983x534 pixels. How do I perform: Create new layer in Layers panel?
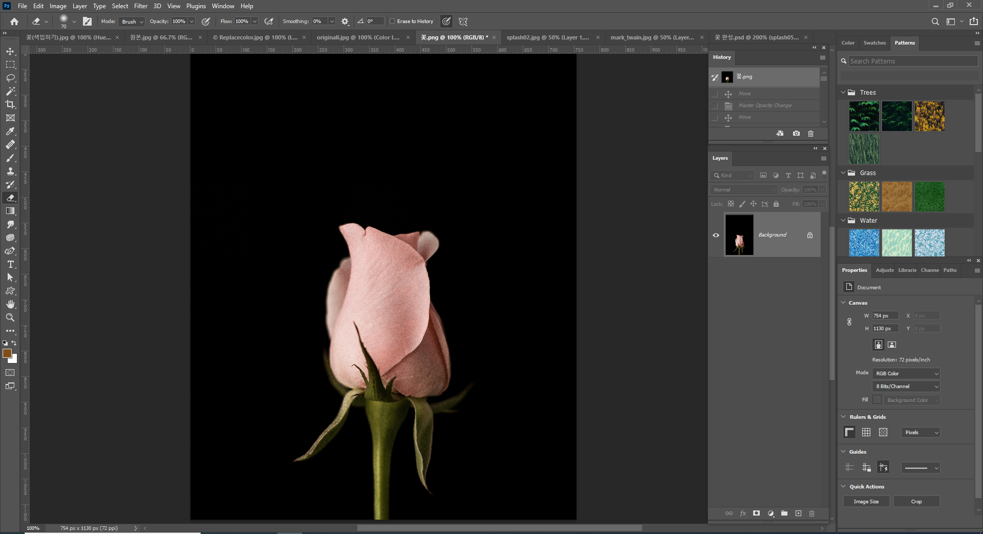click(x=798, y=514)
